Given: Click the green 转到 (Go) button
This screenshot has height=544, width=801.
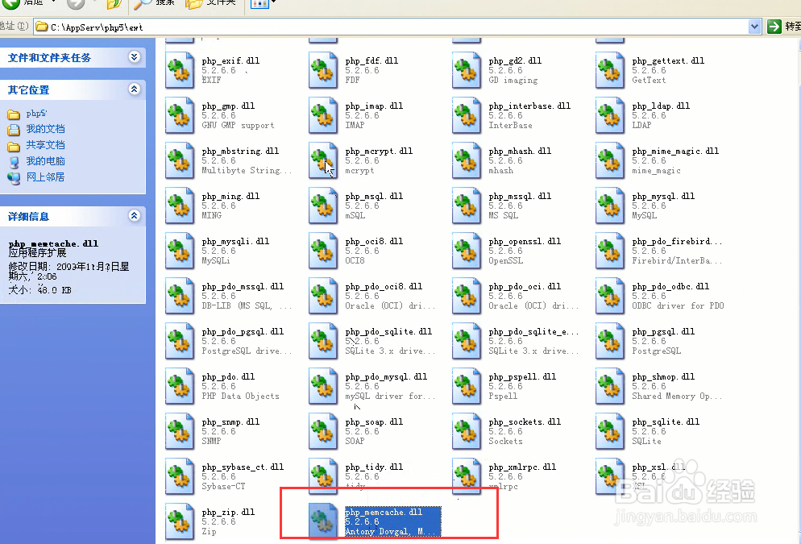Looking at the screenshot, I should pyautogui.click(x=774, y=26).
